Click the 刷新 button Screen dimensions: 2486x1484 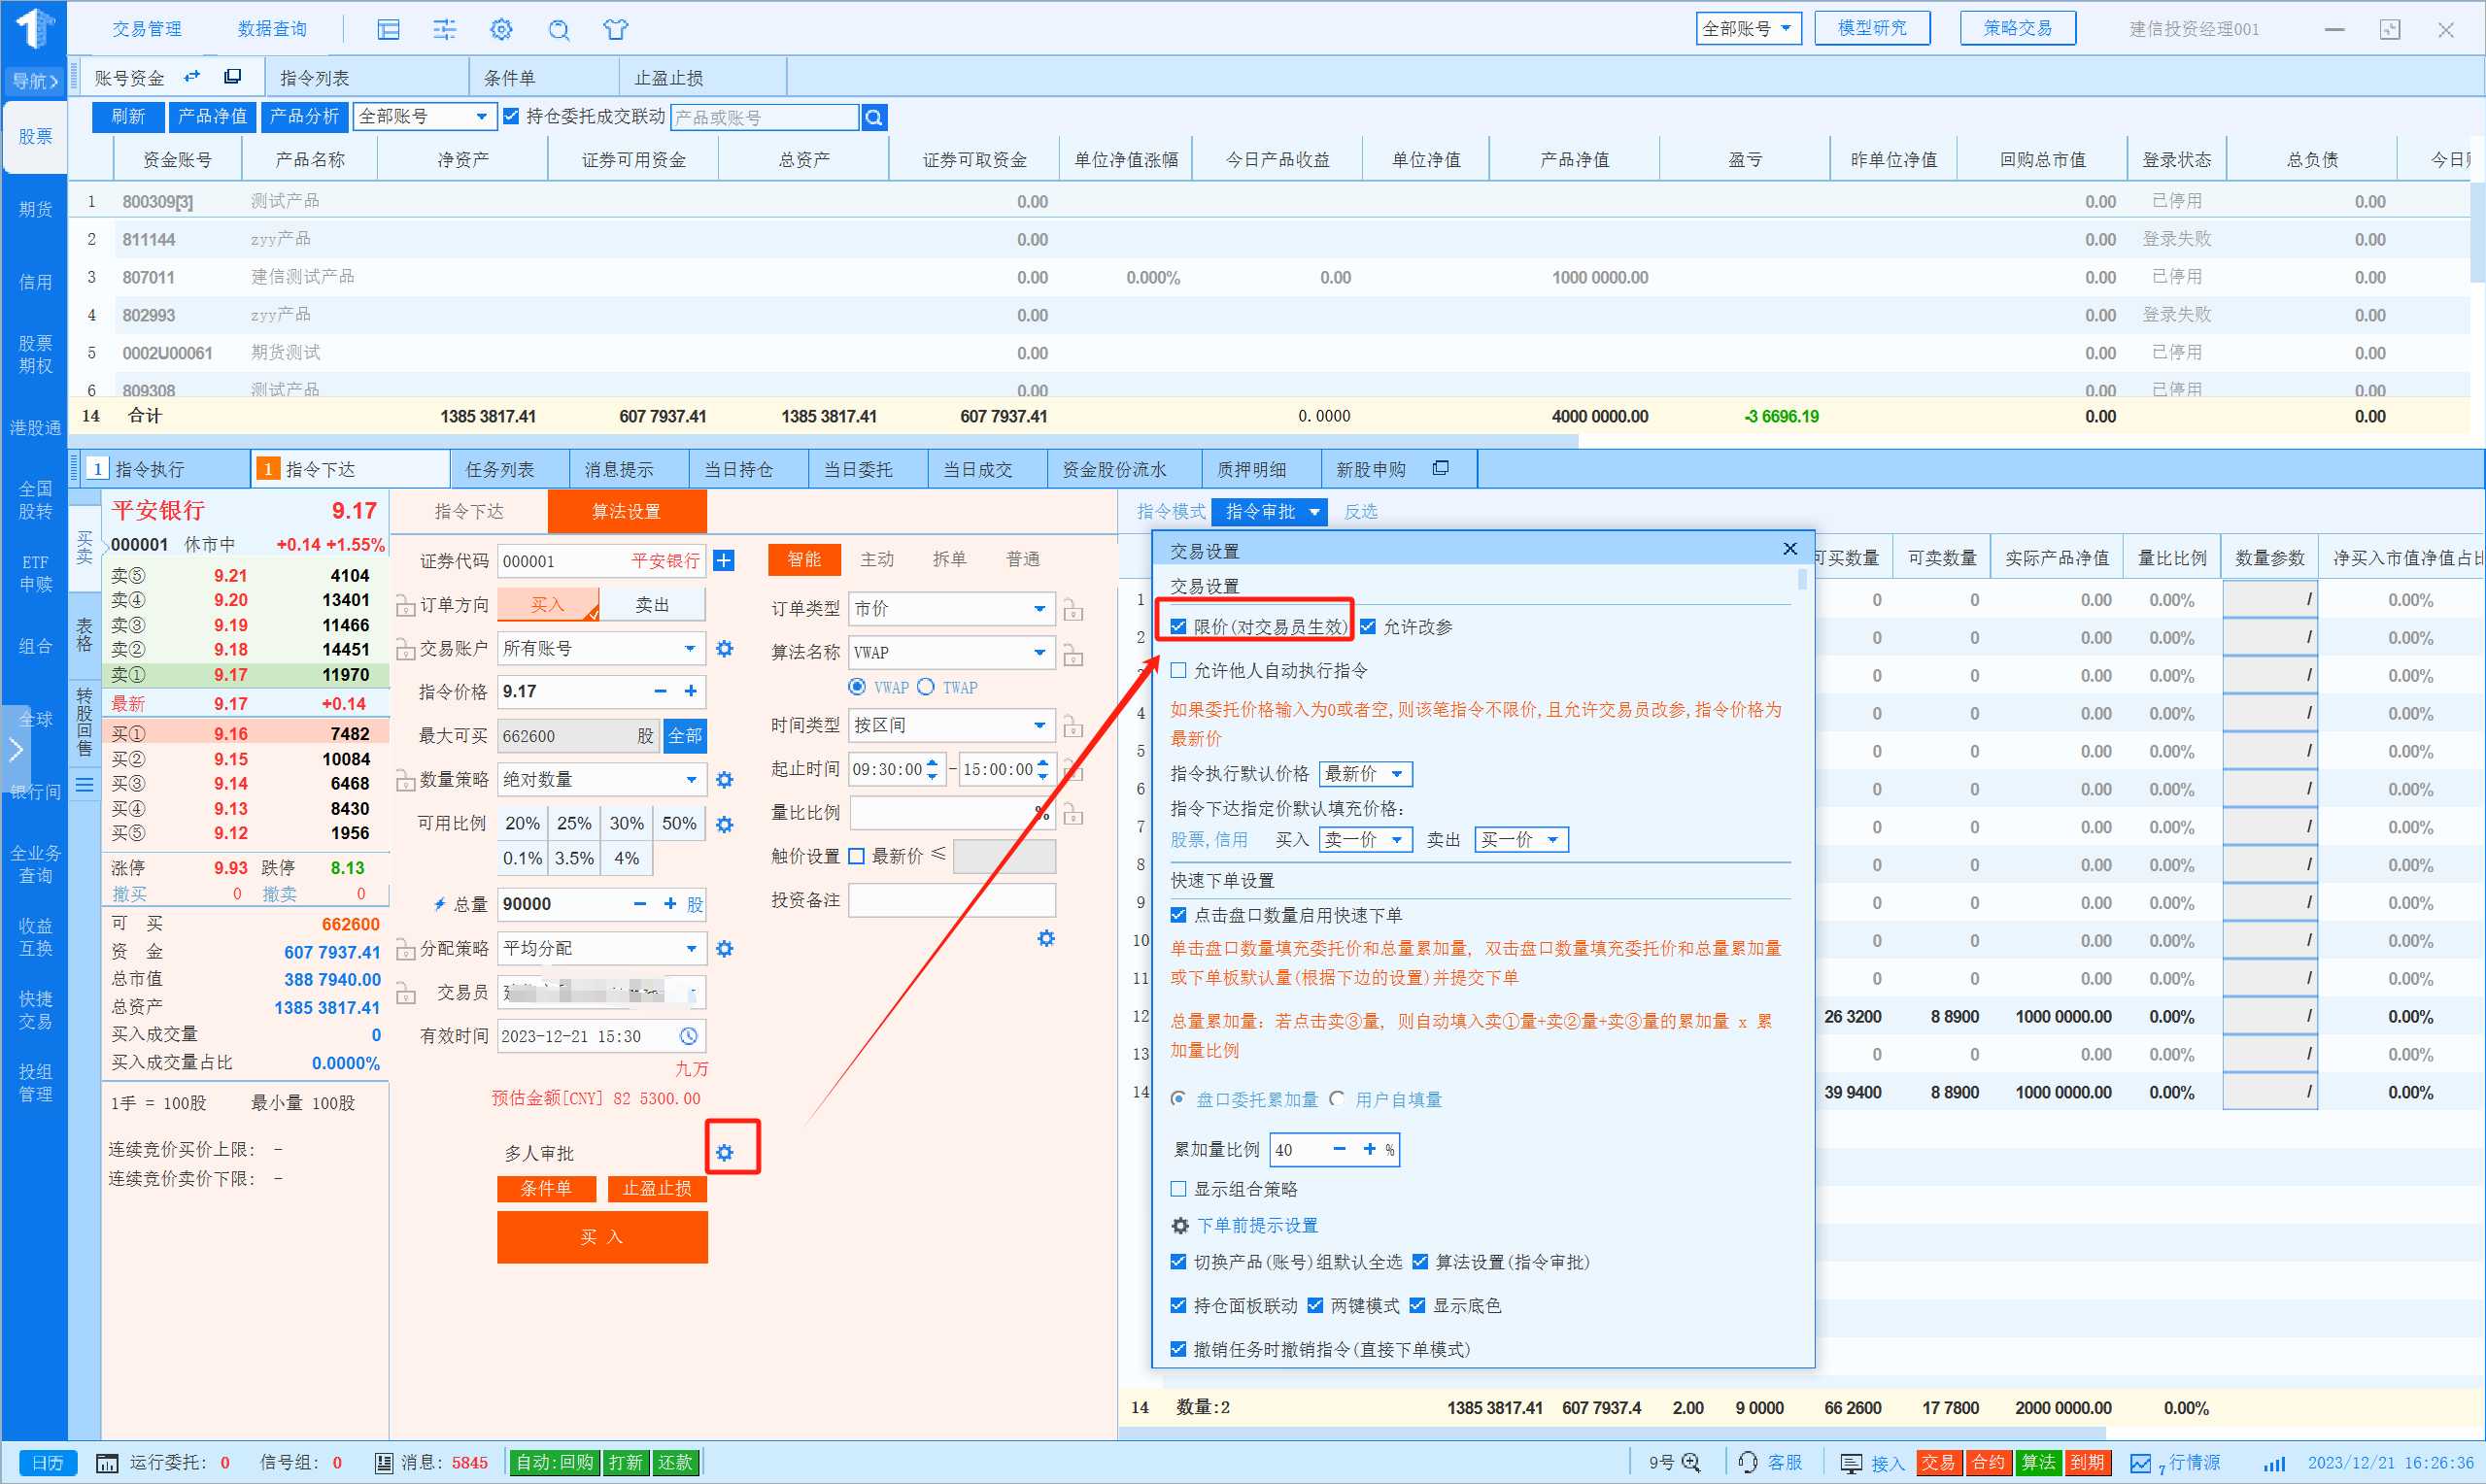[128, 117]
